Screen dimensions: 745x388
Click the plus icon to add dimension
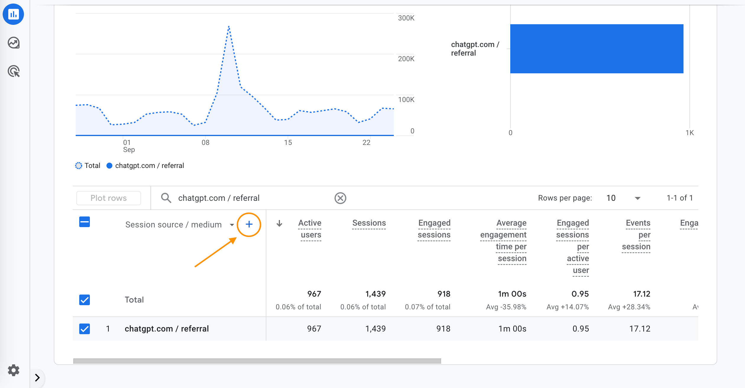pyautogui.click(x=249, y=224)
